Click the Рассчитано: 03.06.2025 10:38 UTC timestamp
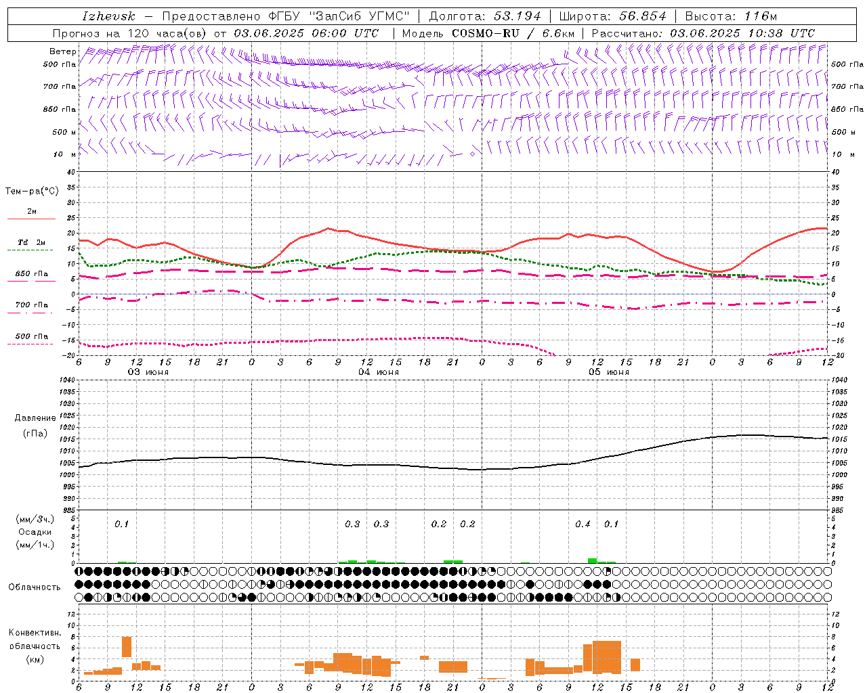This screenshot has height=693, width=867. [703, 33]
